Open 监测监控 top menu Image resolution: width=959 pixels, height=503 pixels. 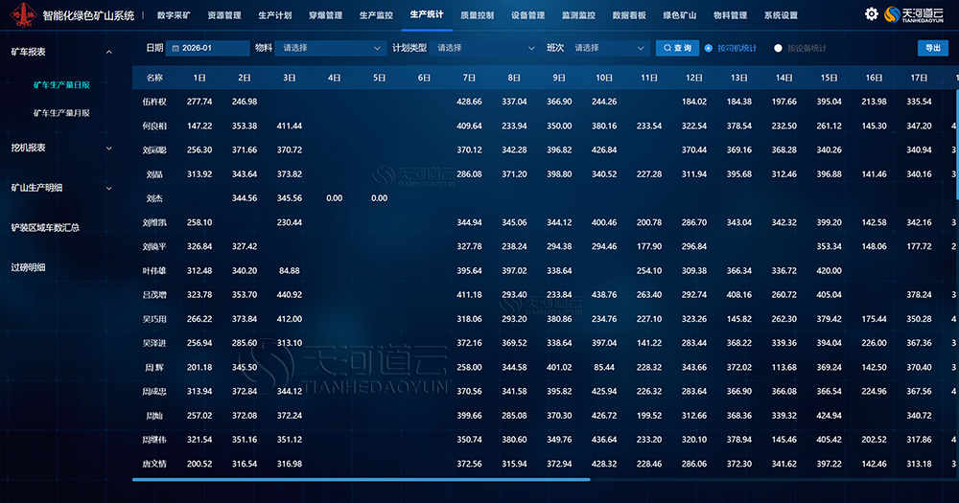tap(578, 15)
